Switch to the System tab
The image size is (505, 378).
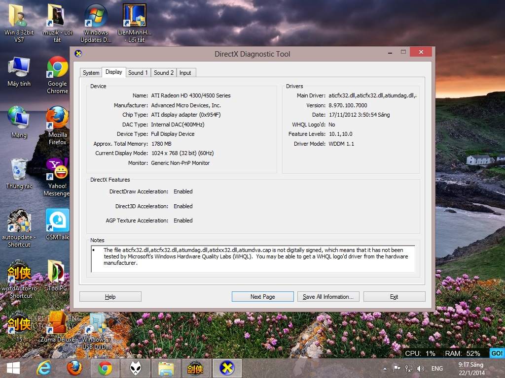91,73
